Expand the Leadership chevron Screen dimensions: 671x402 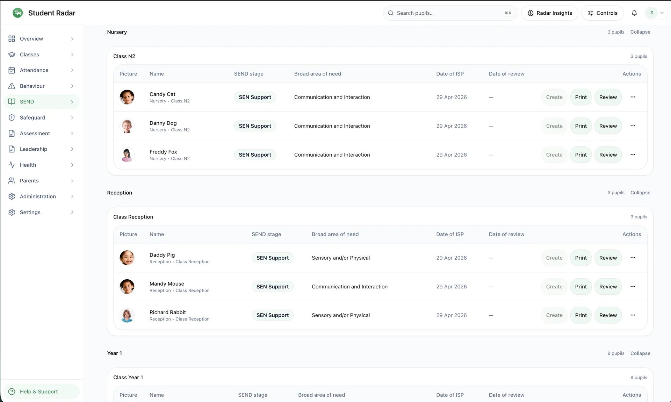[x=72, y=149]
